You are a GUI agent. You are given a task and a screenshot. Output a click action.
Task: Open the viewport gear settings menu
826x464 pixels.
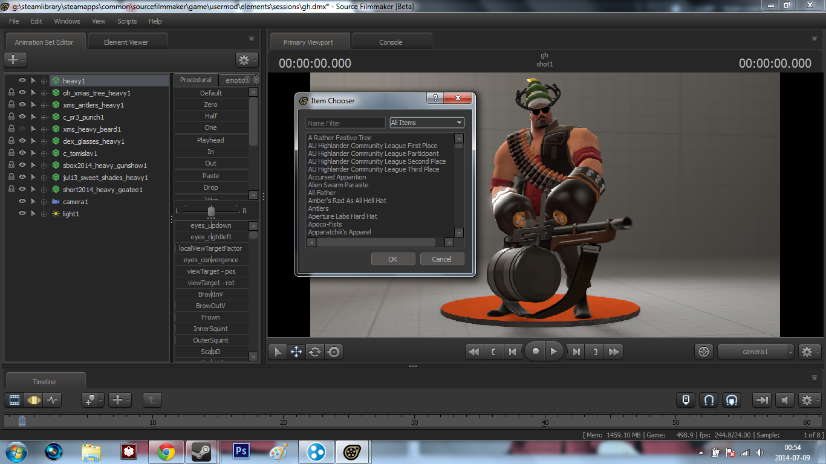810,352
